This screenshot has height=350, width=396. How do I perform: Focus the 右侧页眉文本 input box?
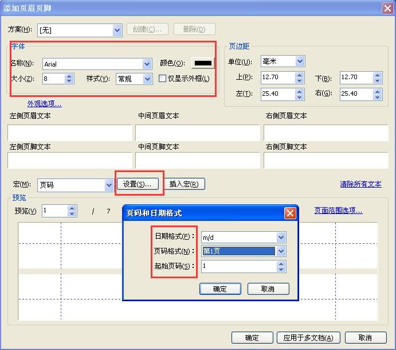326,133
